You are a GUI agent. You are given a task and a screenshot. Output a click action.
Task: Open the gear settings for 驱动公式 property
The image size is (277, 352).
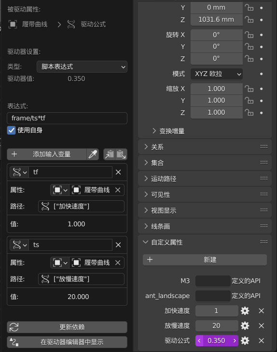[245, 340]
